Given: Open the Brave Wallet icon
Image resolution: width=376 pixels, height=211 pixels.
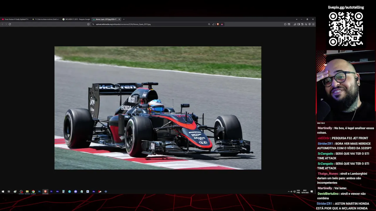Looking at the screenshot, I should [302, 24].
